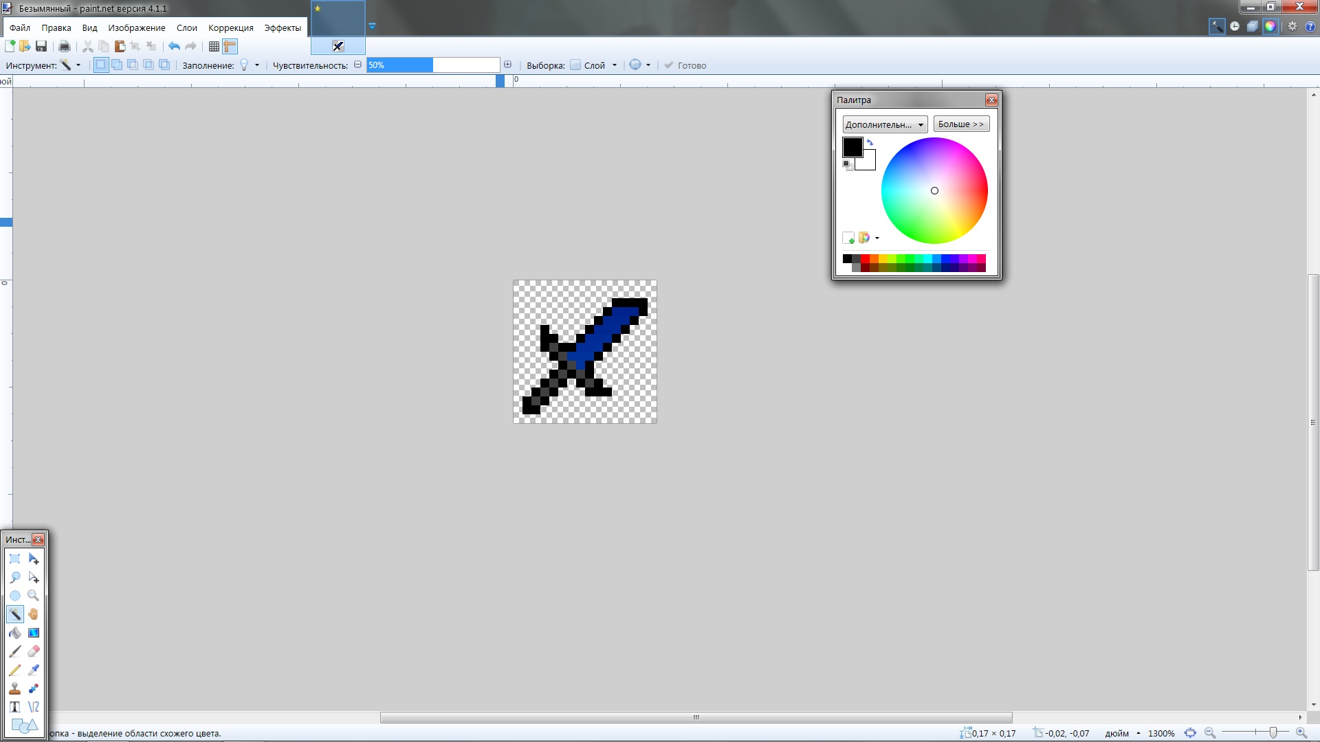Open the Эффекты menu

(x=283, y=27)
